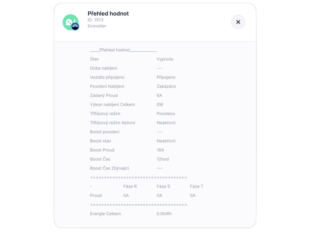Click the Doba nabíjení row label
The height and width of the screenshot is (232, 310).
[x=104, y=68]
